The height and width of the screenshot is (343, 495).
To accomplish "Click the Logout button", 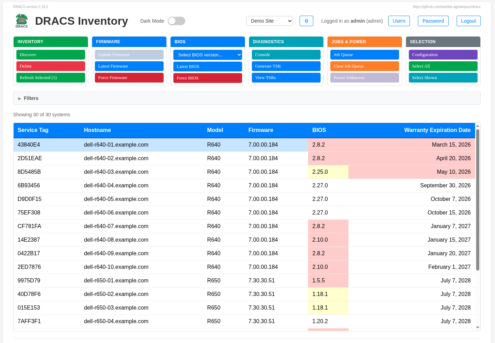I will point(468,21).
